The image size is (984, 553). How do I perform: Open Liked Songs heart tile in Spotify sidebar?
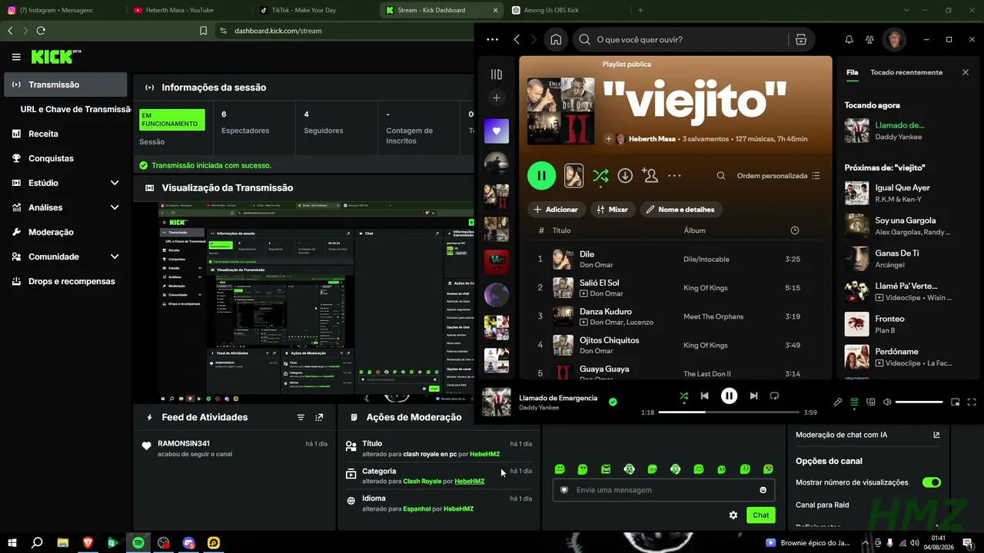[x=497, y=131]
